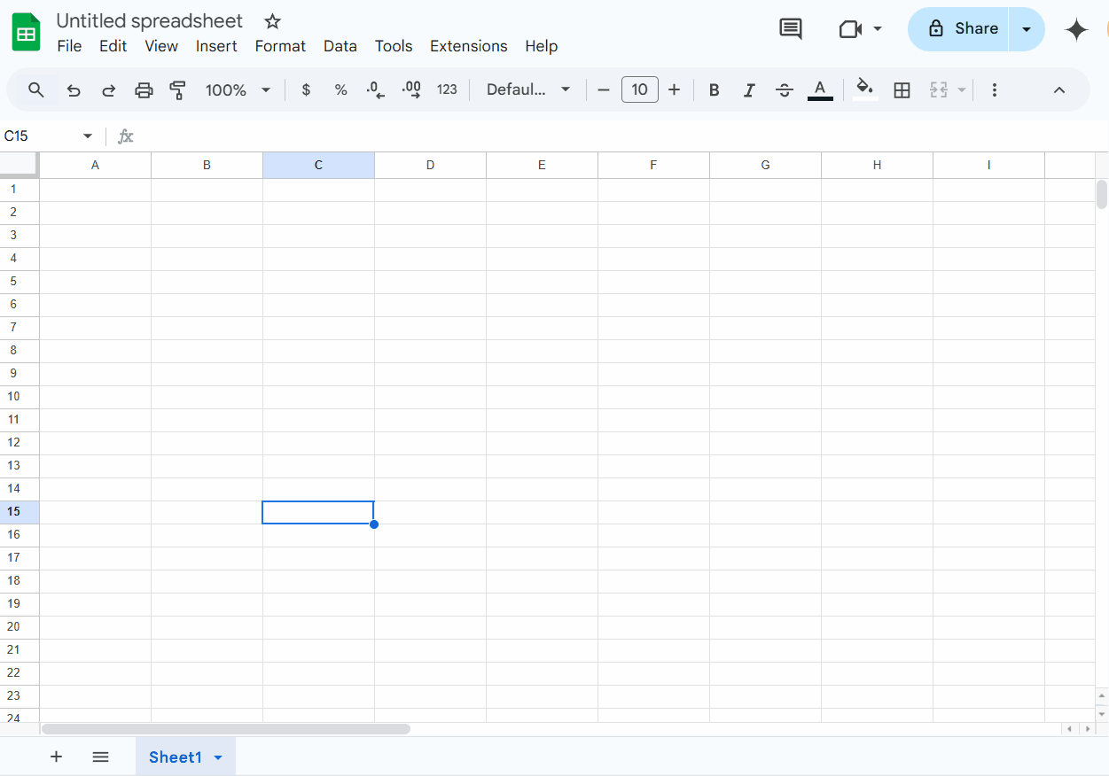Open the Extensions menu
The height and width of the screenshot is (776, 1109).
(x=468, y=46)
